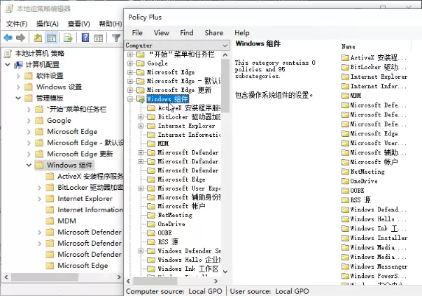Click the export list toolbar icon
This screenshot has width=422, height=296.
68,38
